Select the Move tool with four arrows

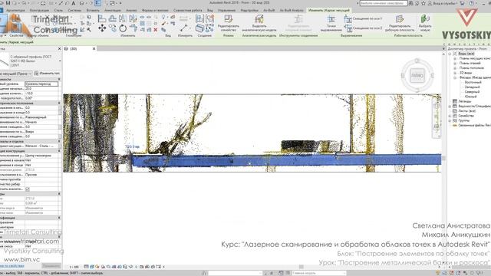[102, 28]
